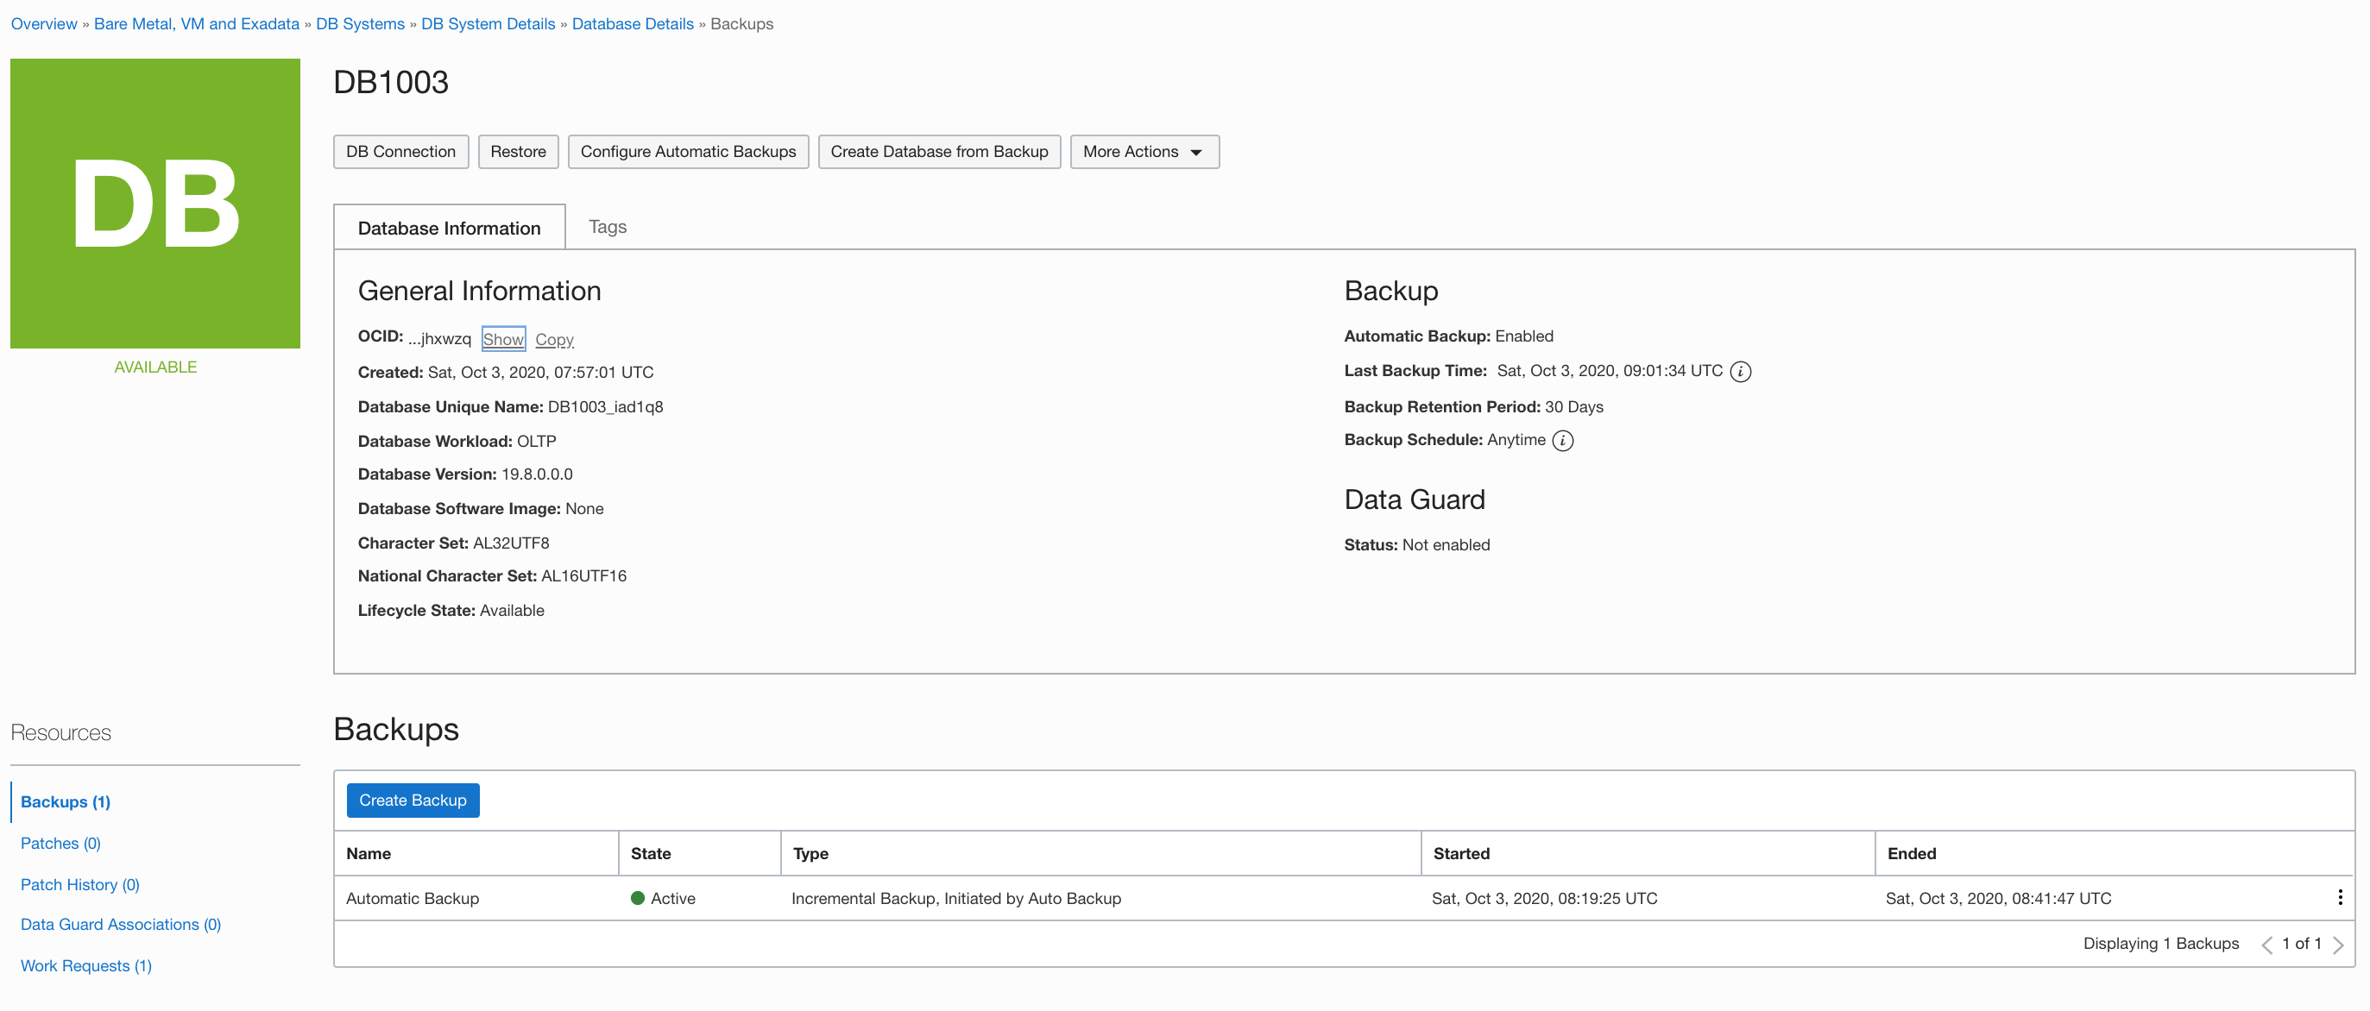Screen dimensions: 2370x1011
Task: Click Character Set AL32UTF8 value
Action: click(x=511, y=543)
